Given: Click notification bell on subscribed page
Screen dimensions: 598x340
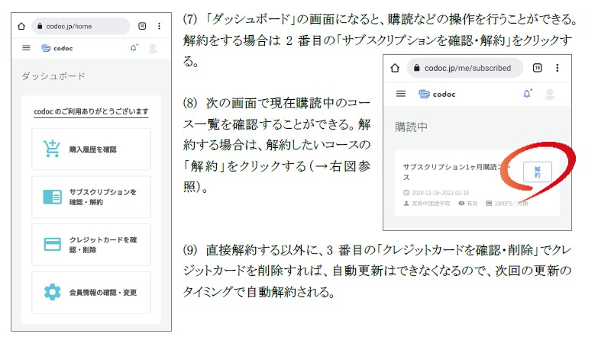Looking at the screenshot, I should 526,94.
